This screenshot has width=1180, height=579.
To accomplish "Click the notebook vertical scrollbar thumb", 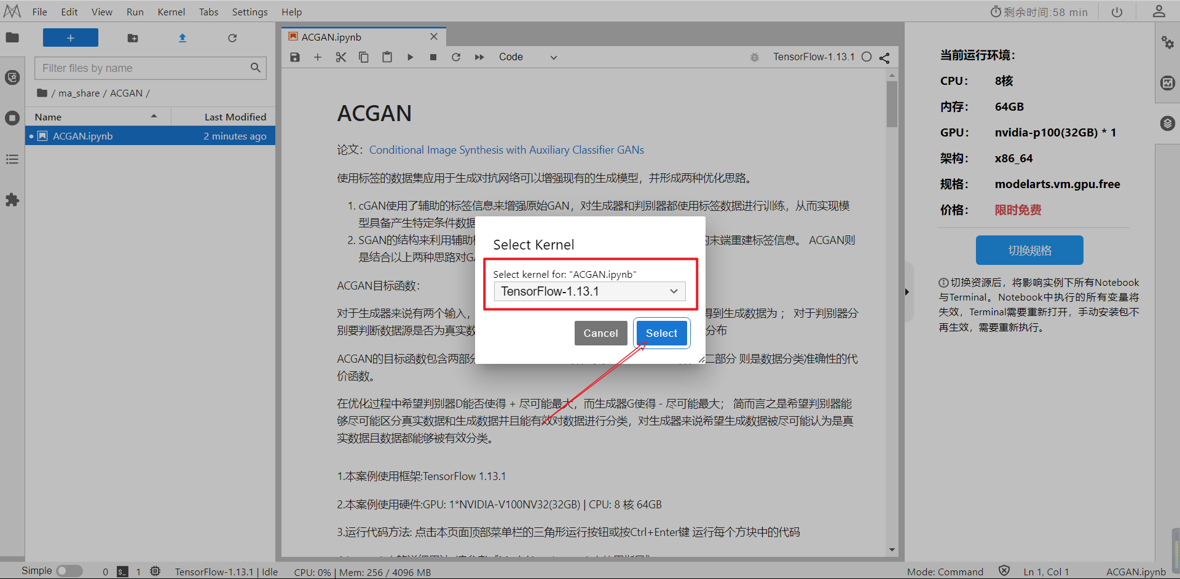I will 892,104.
